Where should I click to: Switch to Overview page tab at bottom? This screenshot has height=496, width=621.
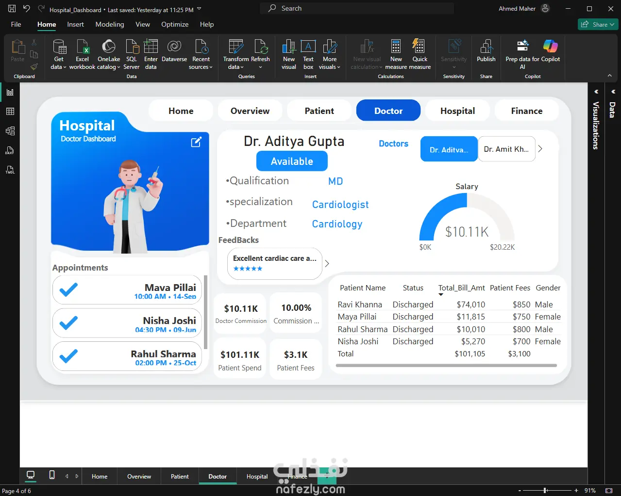pos(139,476)
